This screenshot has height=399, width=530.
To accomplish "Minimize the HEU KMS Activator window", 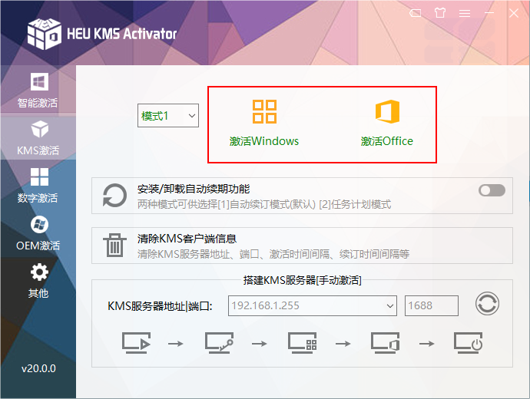I will 489,13.
